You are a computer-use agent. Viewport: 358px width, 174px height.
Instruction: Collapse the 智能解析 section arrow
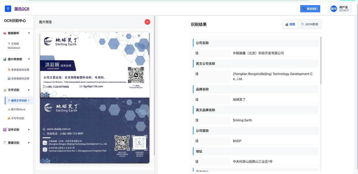coord(29,33)
